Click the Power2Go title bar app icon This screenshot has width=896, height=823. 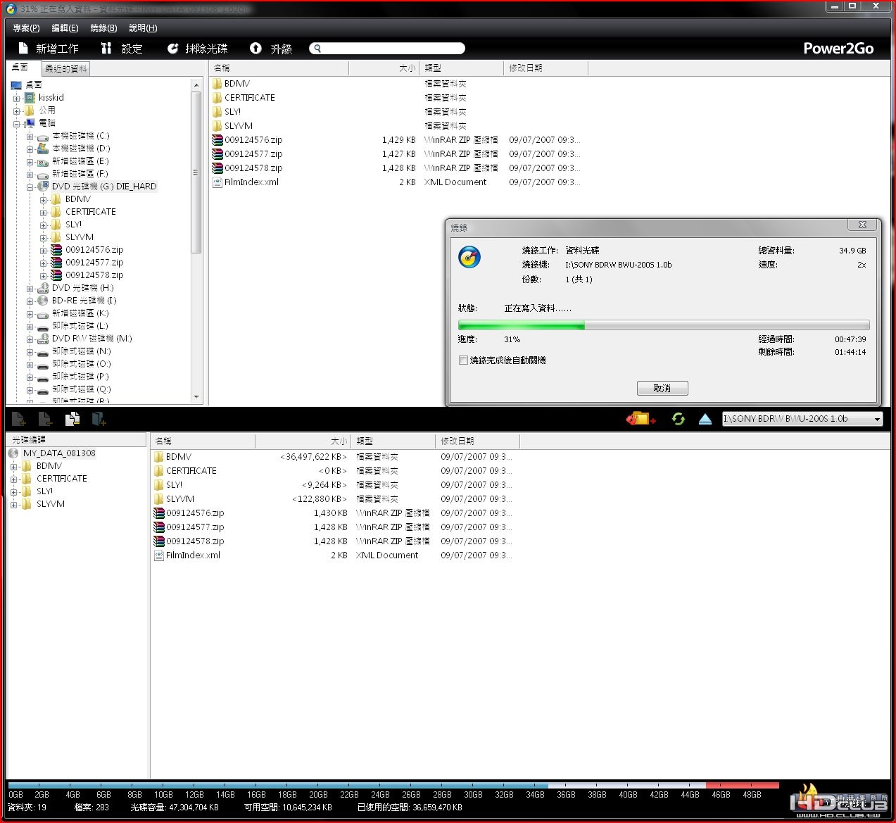[10, 8]
